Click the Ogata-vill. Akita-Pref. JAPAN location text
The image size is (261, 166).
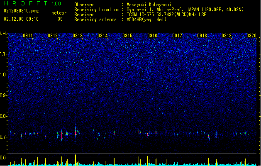[x=185, y=10]
